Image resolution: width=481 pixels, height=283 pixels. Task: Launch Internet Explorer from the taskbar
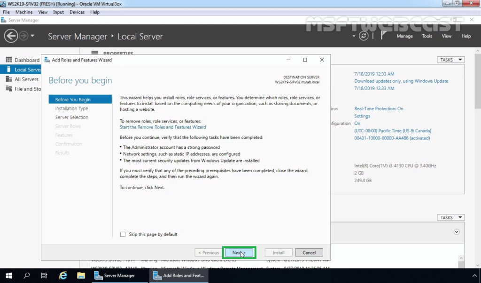[63, 275]
